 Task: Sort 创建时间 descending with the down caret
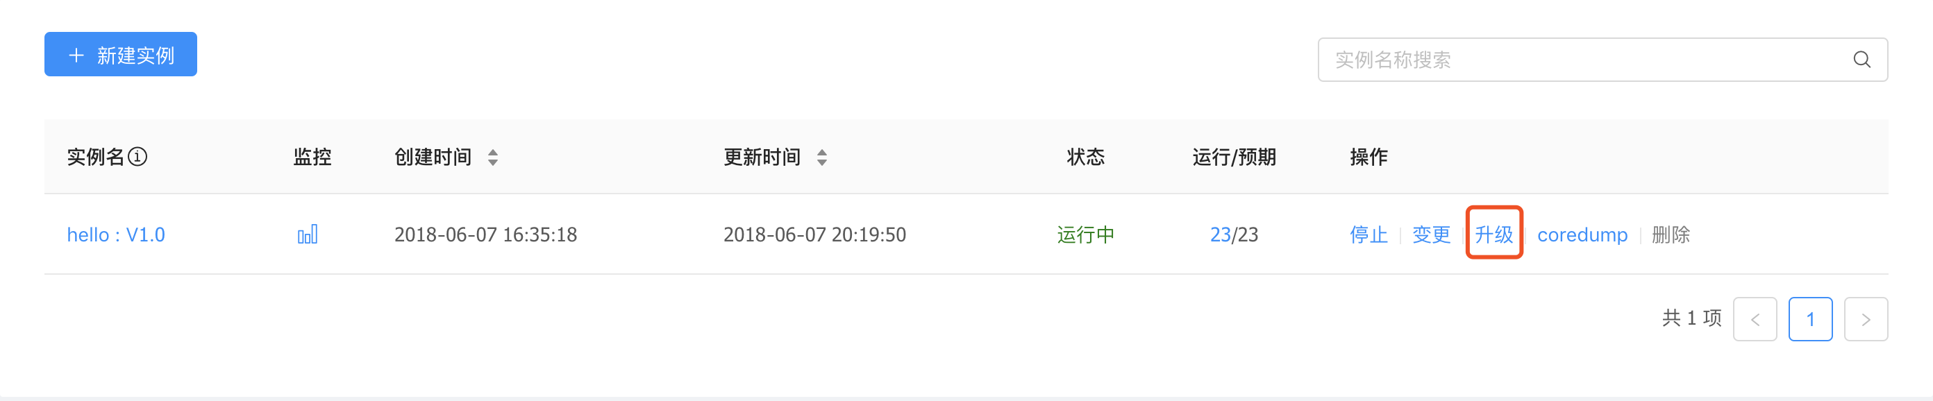[x=493, y=162]
